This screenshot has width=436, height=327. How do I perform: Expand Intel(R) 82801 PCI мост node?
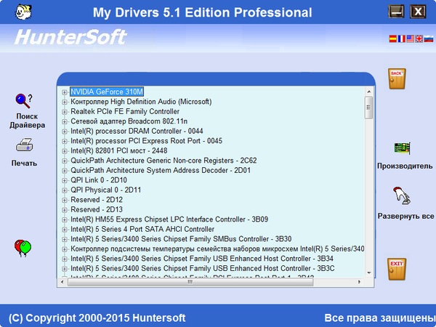point(65,150)
